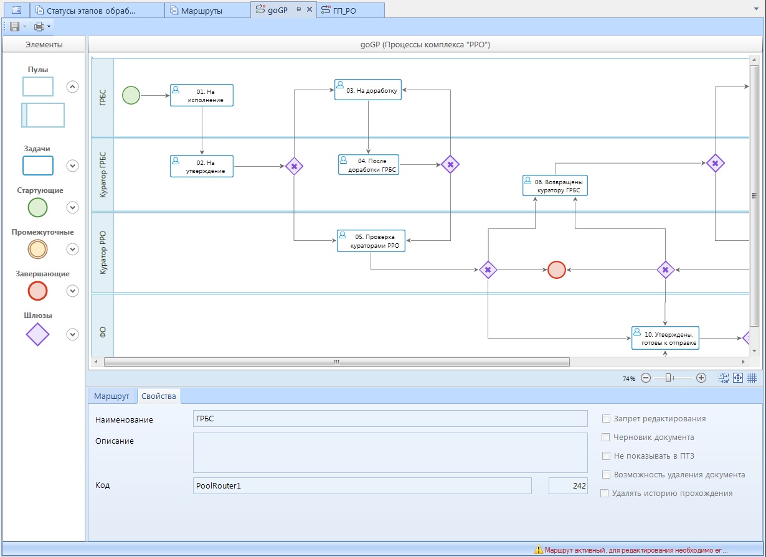Image resolution: width=766 pixels, height=557 pixels.
Task: Open the Маршрут properties tab
Action: (111, 396)
